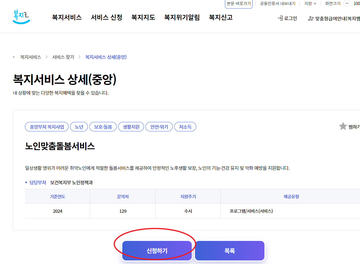Click the 목록 button
The width and height of the screenshot is (360, 264).
pyautogui.click(x=230, y=251)
